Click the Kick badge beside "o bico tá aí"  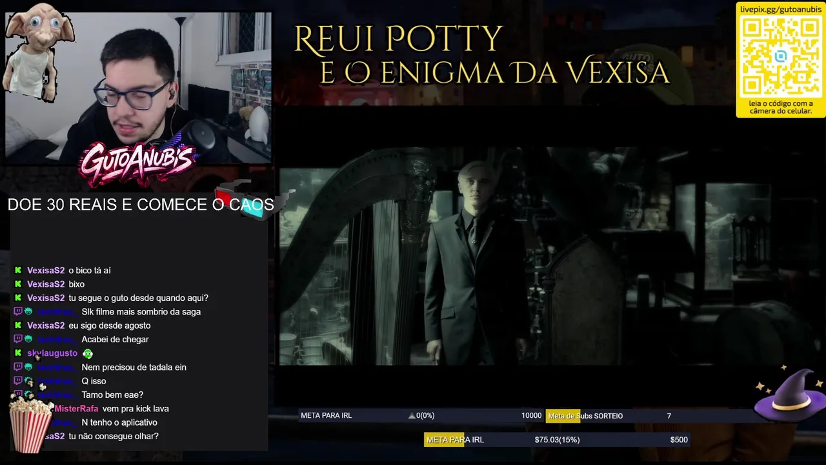tap(18, 271)
